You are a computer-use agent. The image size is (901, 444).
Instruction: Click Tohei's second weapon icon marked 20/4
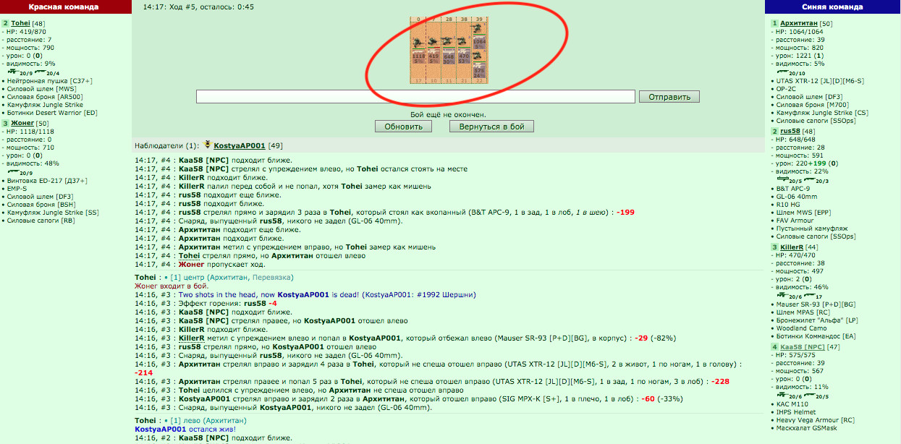(41, 71)
